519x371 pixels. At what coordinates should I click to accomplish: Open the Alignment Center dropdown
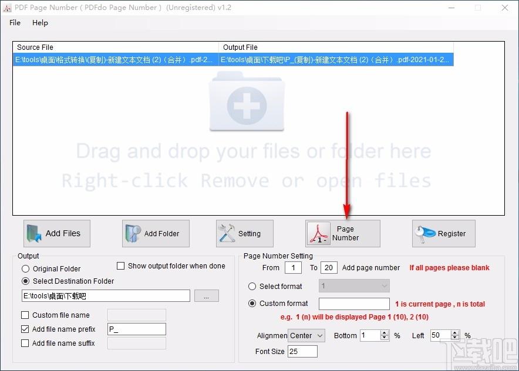coord(306,336)
